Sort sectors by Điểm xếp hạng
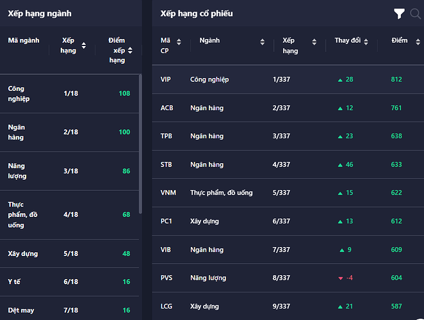424x320 pixels. point(130,50)
